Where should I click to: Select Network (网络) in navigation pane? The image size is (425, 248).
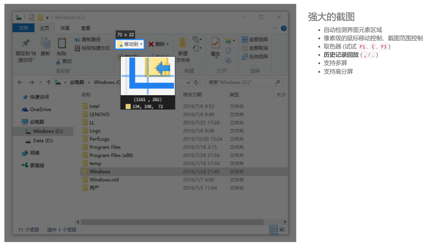tap(31, 153)
